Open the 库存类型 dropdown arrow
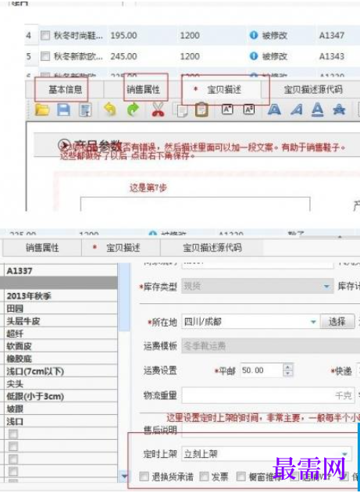 326,287
